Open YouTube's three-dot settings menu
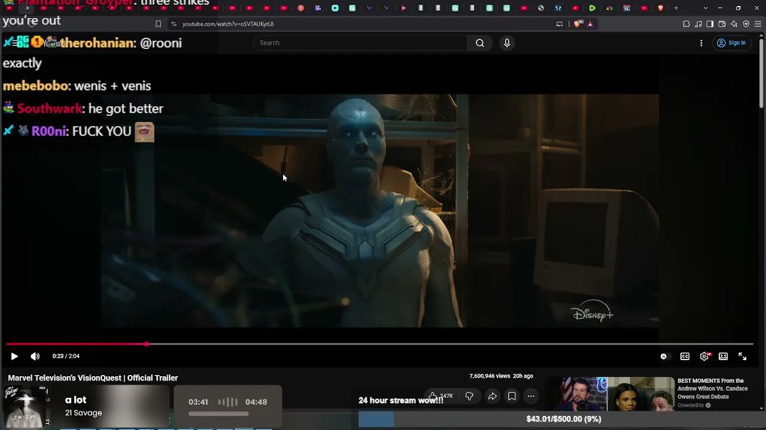Image resolution: width=766 pixels, height=430 pixels. click(x=701, y=43)
